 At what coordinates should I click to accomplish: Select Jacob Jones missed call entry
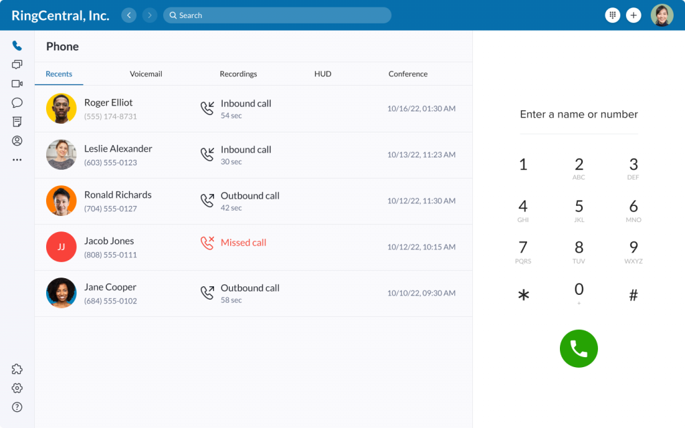point(253,247)
